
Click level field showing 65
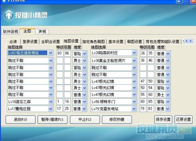[x=151, y=102]
